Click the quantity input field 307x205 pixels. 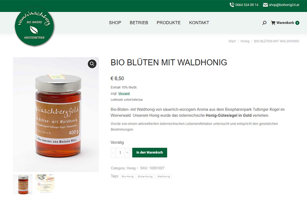tap(120, 153)
